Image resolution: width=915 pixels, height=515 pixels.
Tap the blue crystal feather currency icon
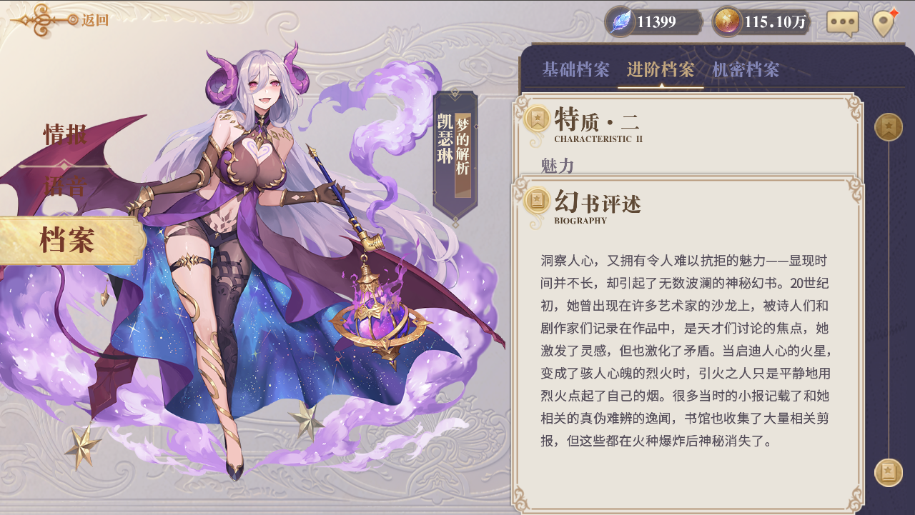(620, 21)
